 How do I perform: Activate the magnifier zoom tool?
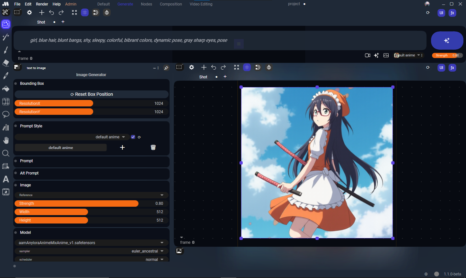click(6, 153)
